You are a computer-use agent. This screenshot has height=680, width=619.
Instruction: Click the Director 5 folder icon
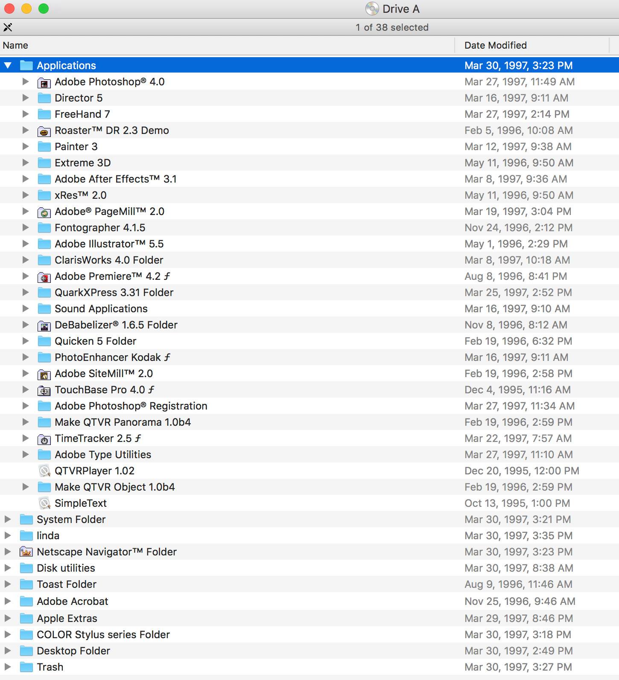44,98
